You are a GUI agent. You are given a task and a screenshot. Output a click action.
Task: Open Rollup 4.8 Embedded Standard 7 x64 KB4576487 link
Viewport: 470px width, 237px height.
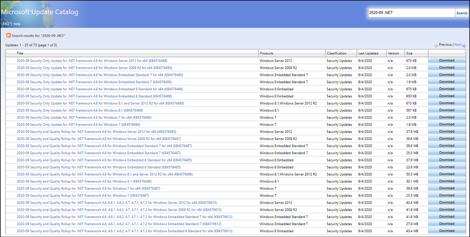[104, 146]
